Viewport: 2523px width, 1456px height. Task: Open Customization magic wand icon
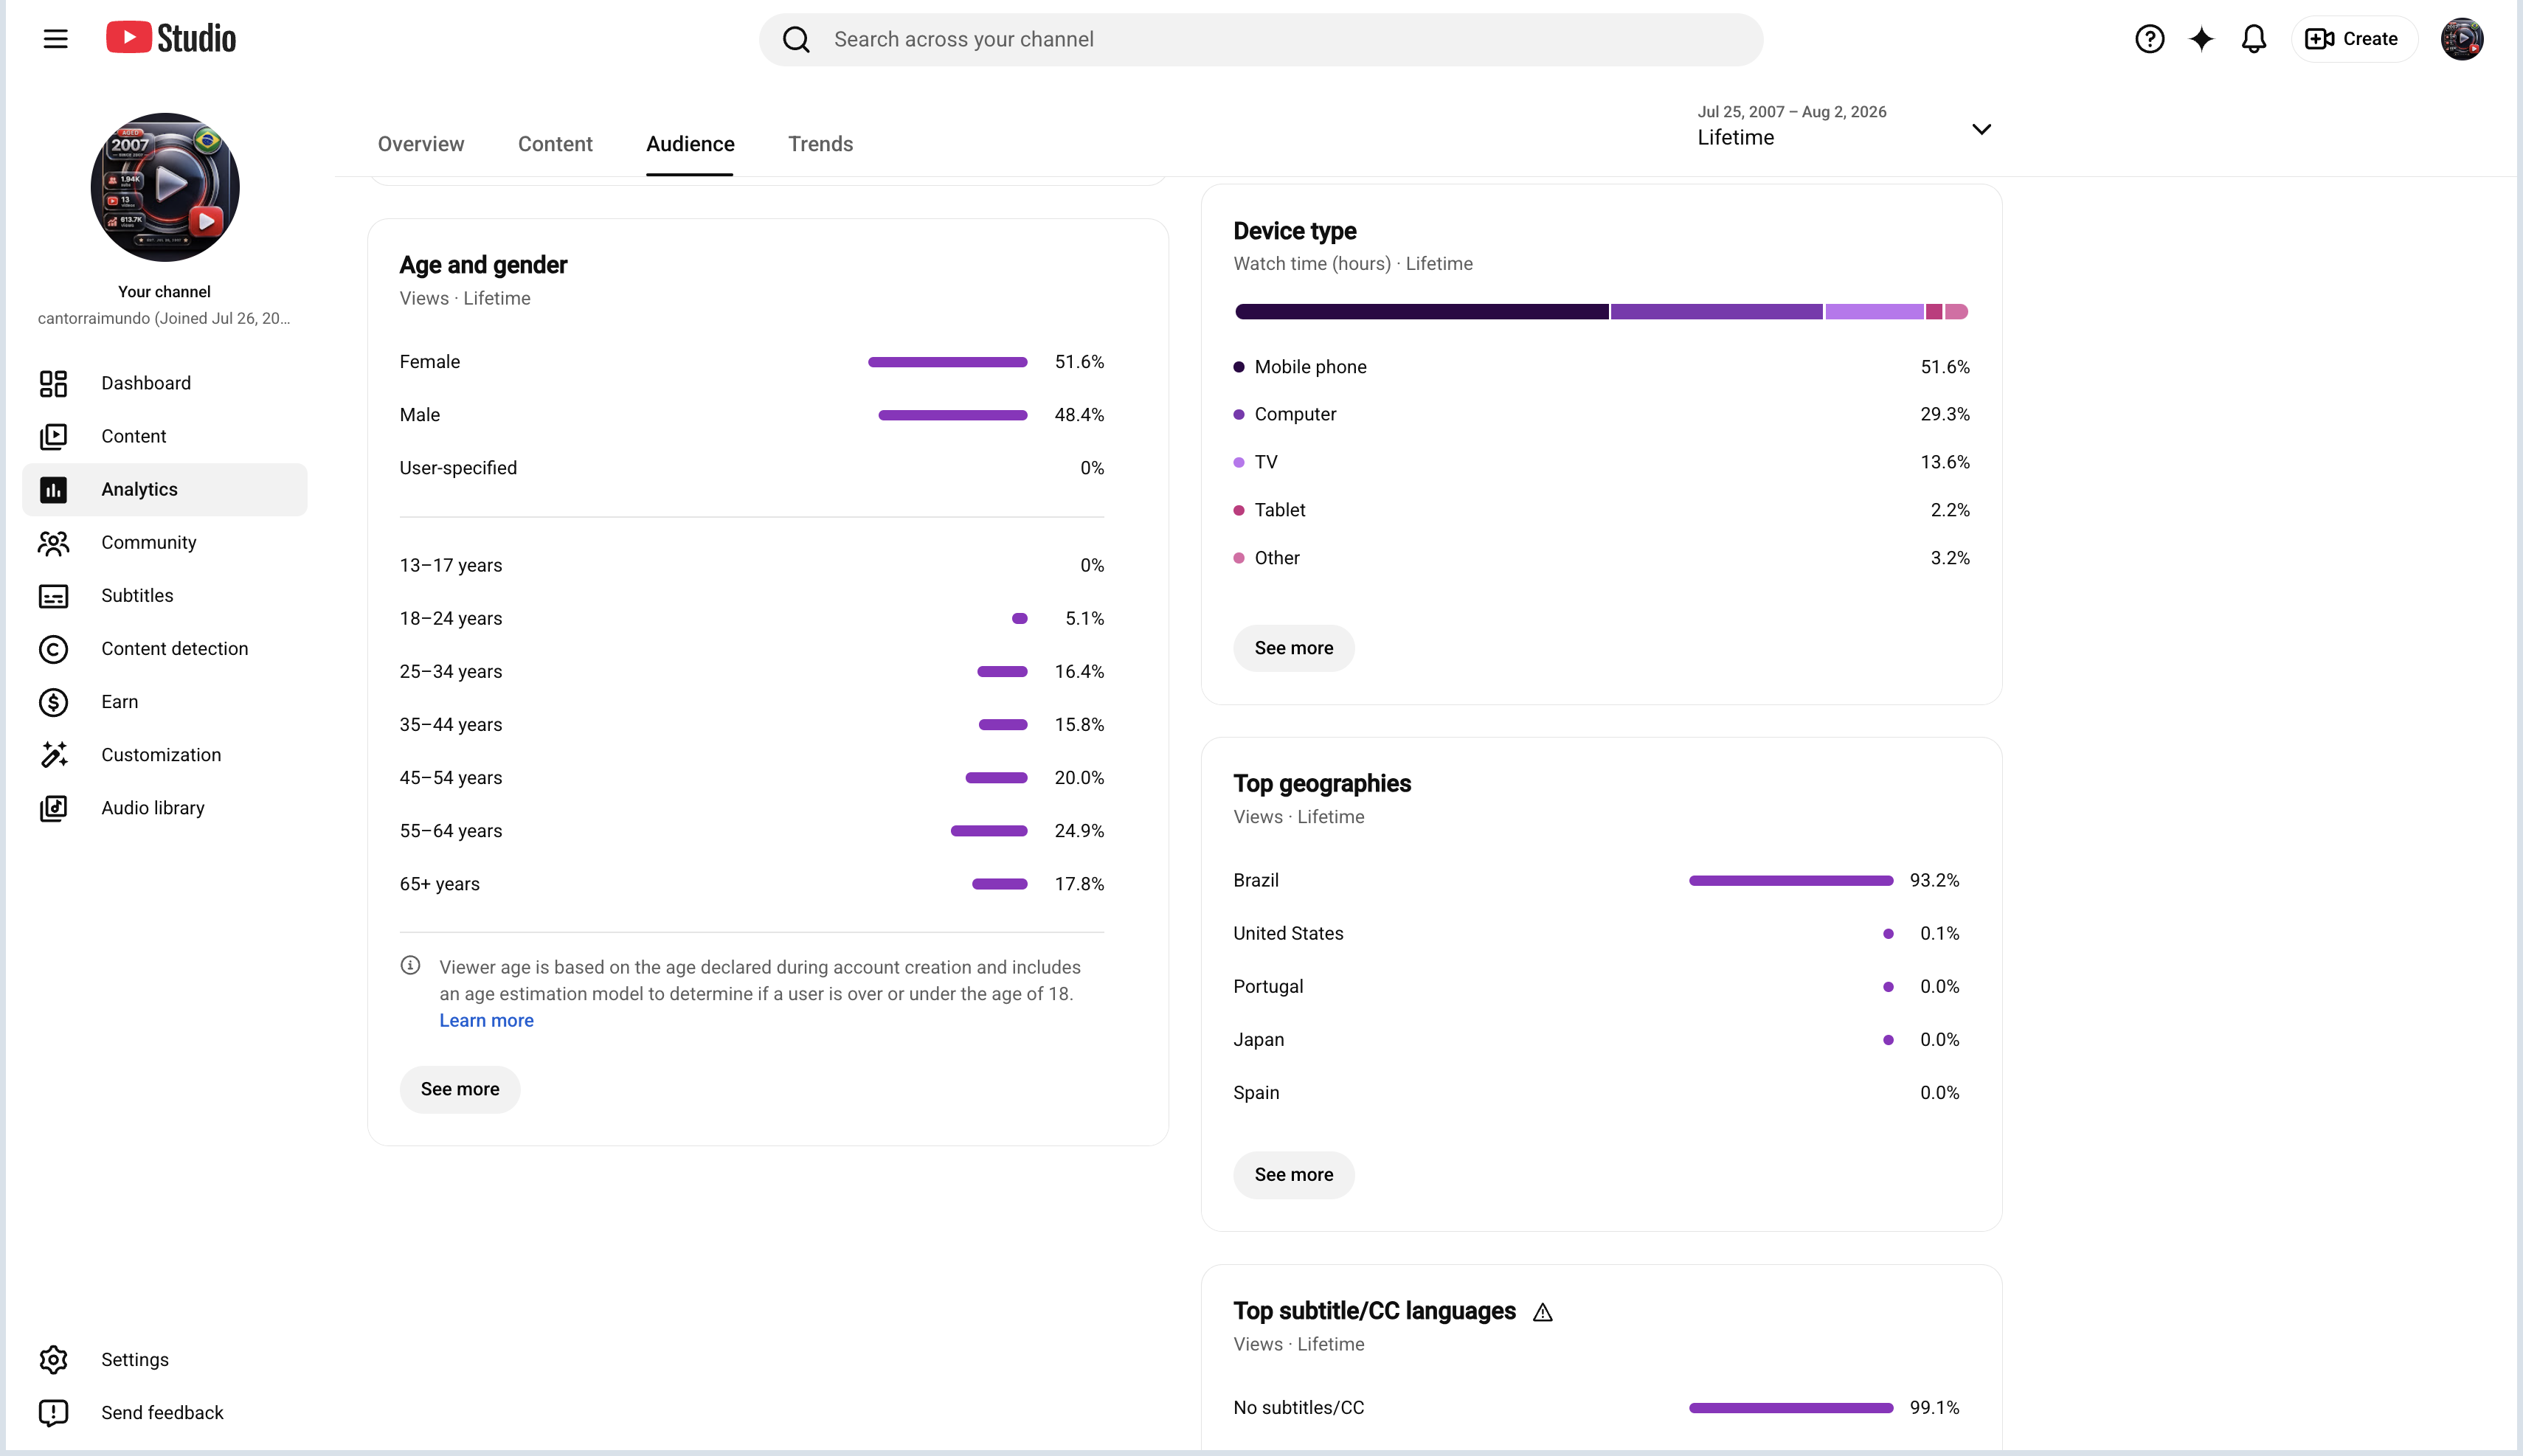(x=53, y=755)
